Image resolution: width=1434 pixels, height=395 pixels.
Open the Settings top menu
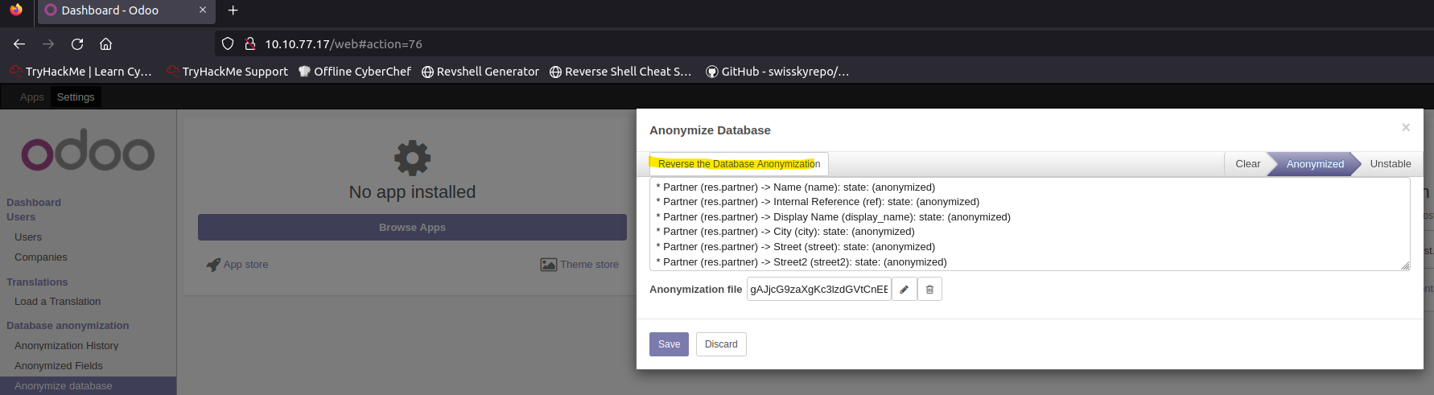click(x=76, y=97)
